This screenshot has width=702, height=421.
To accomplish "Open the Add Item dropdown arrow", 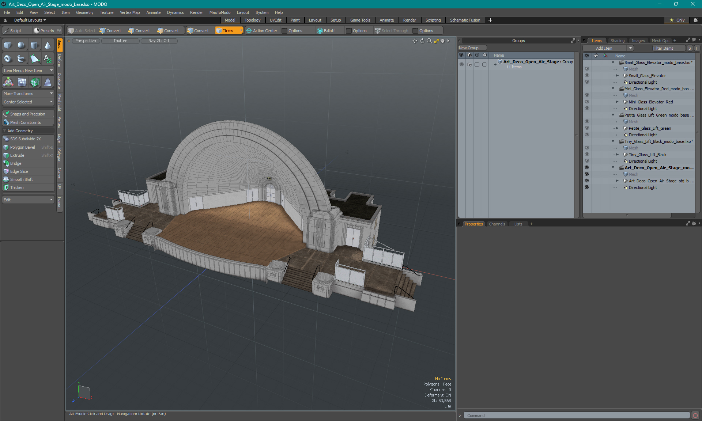I will (630, 48).
